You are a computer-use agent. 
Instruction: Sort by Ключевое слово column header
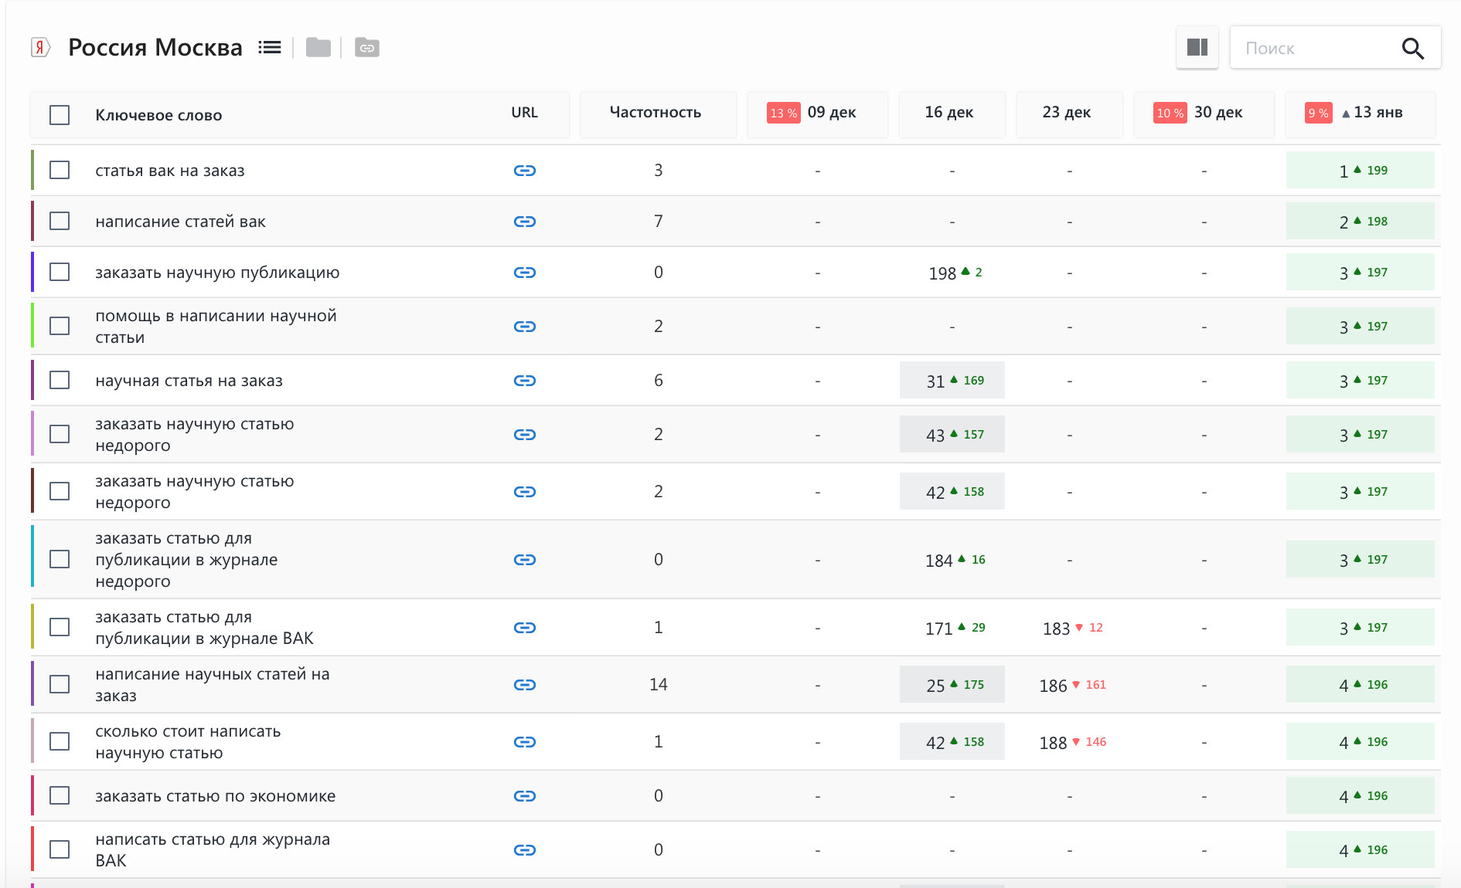158,115
